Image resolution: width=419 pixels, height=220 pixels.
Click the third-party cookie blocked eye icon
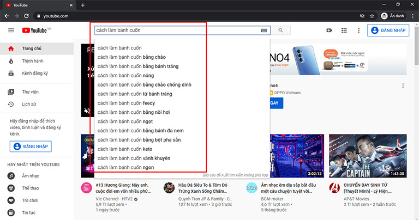[362, 16]
